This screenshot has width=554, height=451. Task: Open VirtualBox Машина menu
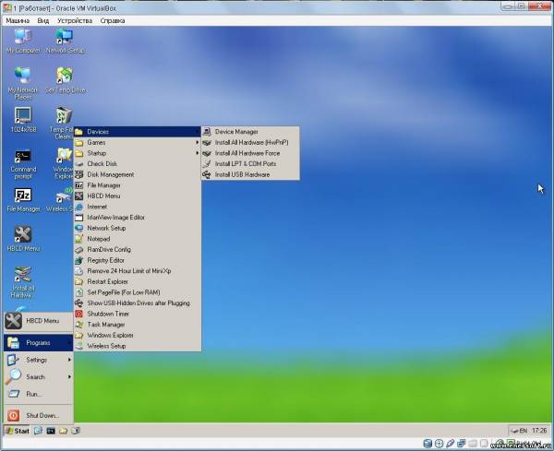tap(18, 21)
